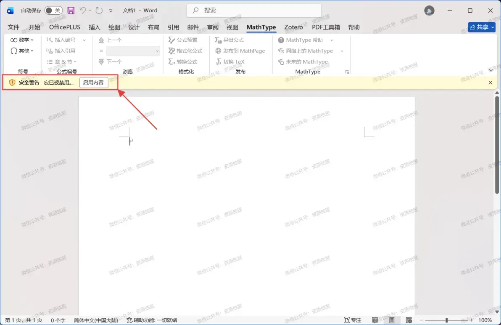Click the 转换公式 icon

(171, 62)
